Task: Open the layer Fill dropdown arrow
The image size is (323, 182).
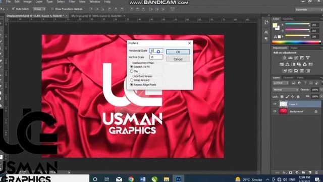Action: [x=321, y=97]
